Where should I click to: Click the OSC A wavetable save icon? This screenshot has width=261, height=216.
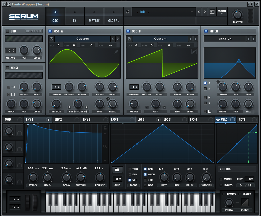coord(51,39)
